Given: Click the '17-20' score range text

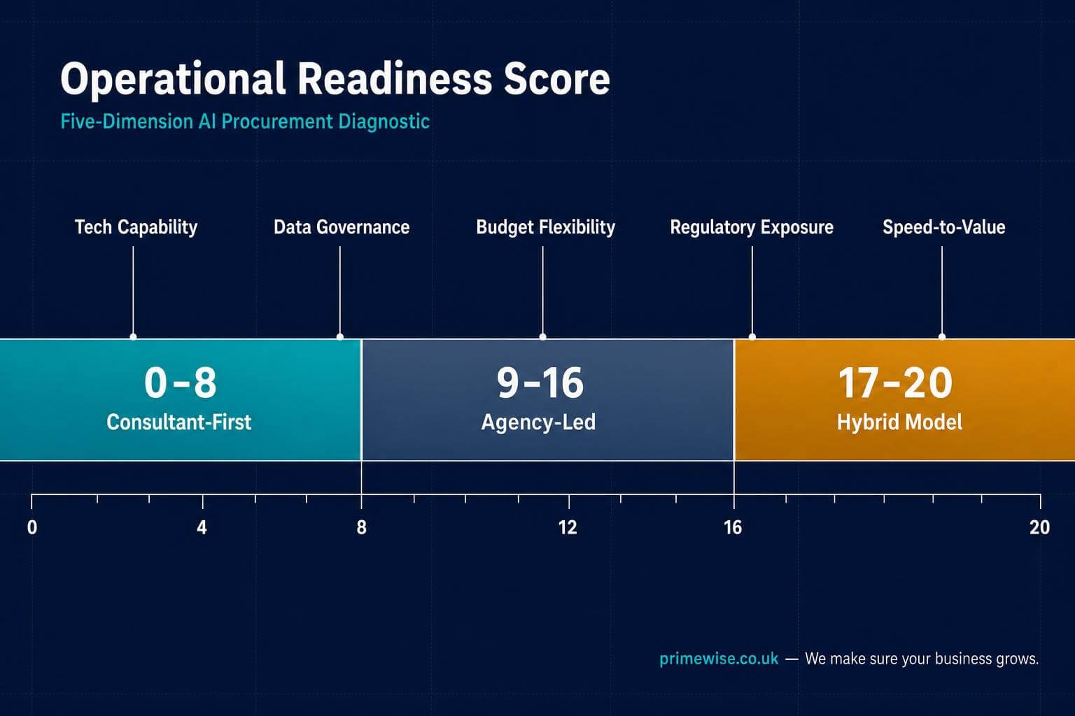Looking at the screenshot, I should [895, 382].
